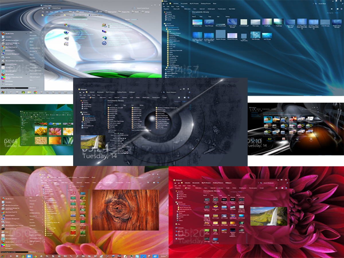Click Organize in dark gray Wallpaper window toolbar

[x=83, y=97]
